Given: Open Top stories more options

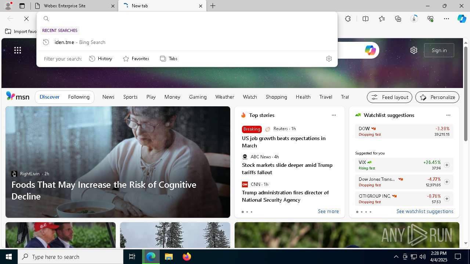Looking at the screenshot, I should pos(334,115).
